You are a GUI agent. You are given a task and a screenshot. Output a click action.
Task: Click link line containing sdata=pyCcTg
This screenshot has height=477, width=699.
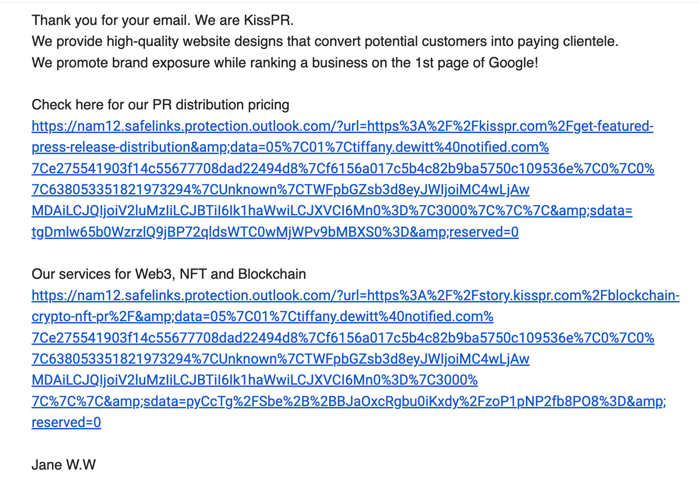click(349, 401)
